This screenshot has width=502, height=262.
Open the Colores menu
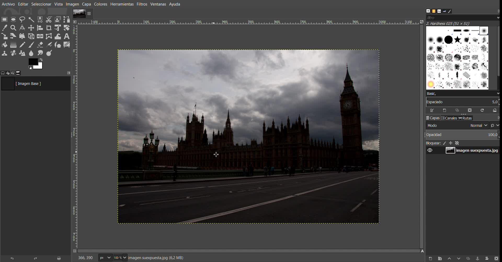coord(101,4)
